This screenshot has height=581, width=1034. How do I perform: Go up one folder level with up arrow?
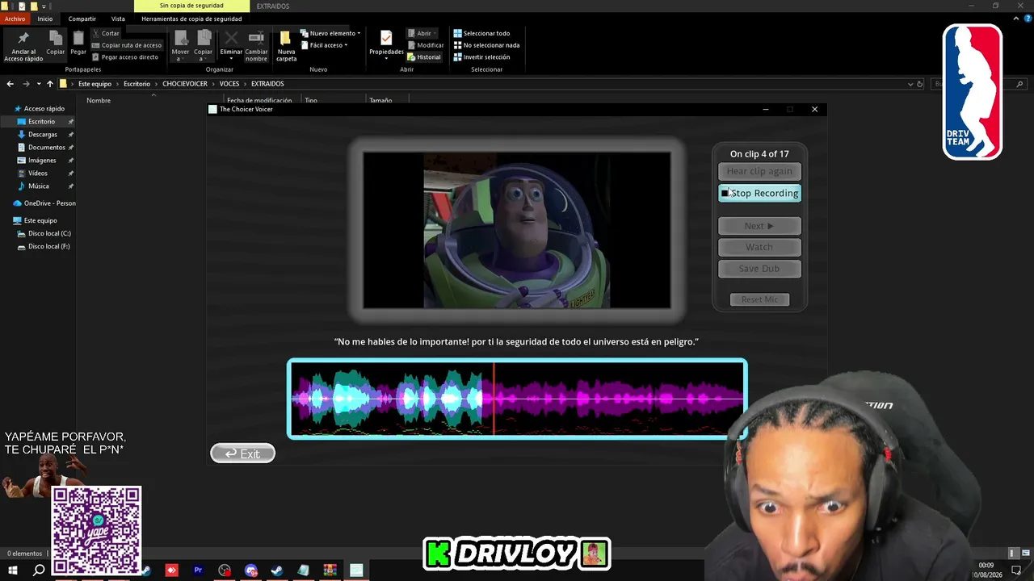click(x=49, y=84)
